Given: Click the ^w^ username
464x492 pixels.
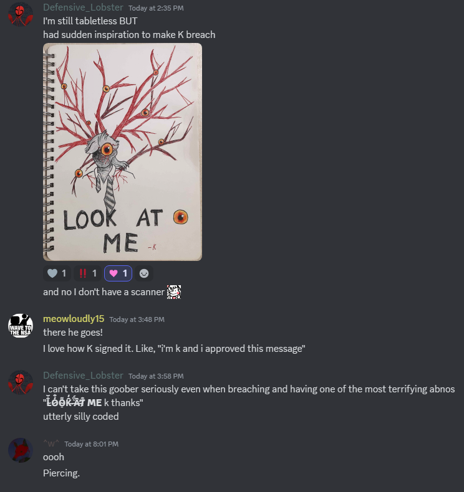Looking at the screenshot, I should 51,443.
